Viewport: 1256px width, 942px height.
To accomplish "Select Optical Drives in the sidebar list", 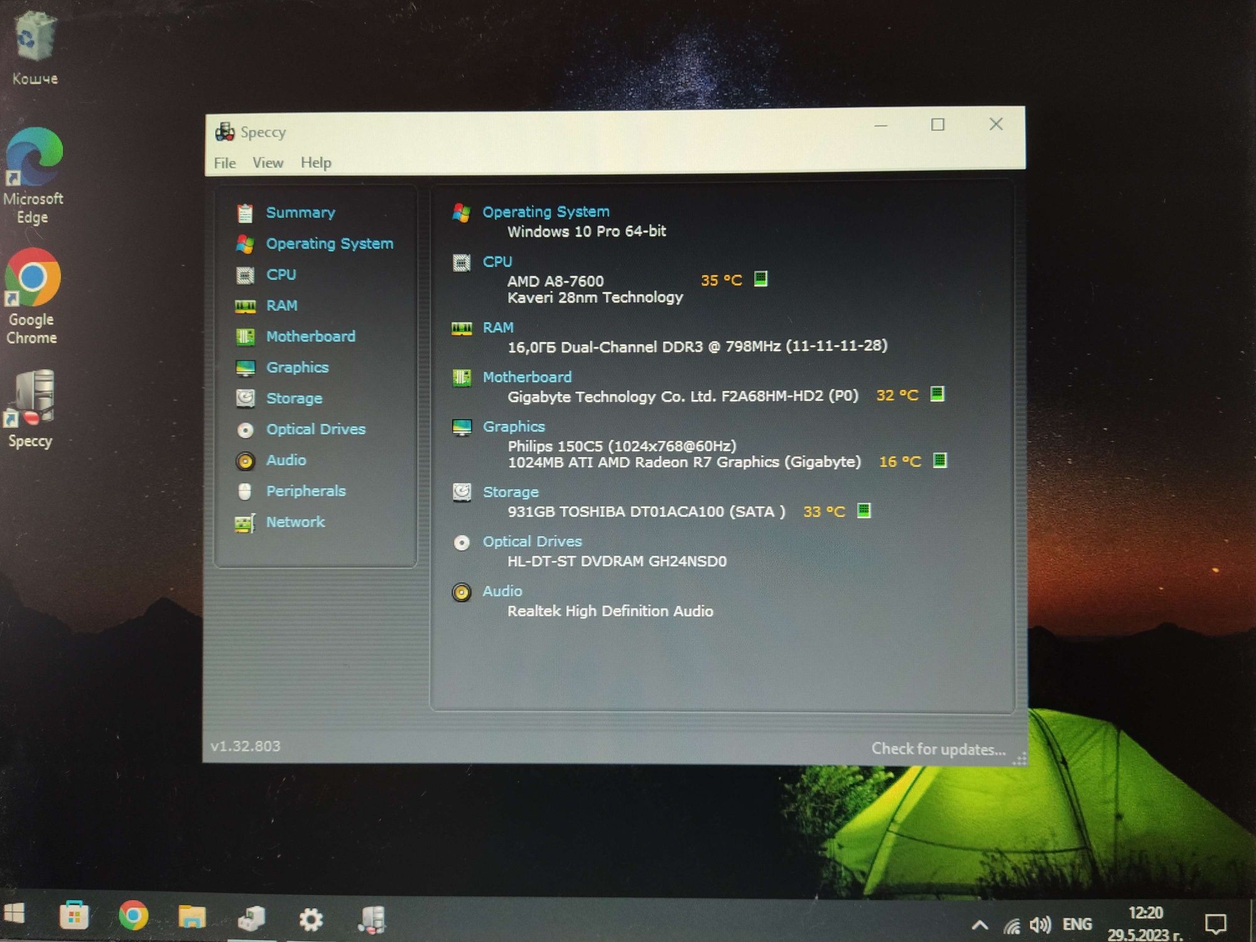I will [315, 430].
